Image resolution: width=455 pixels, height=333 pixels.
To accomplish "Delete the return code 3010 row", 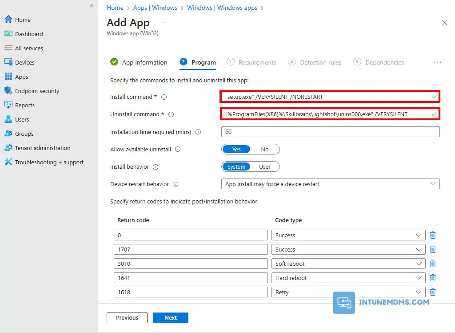I will click(x=432, y=264).
